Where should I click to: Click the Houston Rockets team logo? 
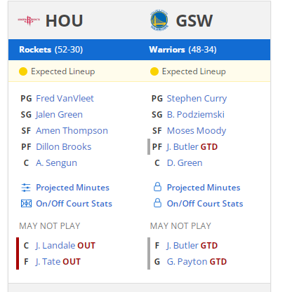(x=29, y=20)
